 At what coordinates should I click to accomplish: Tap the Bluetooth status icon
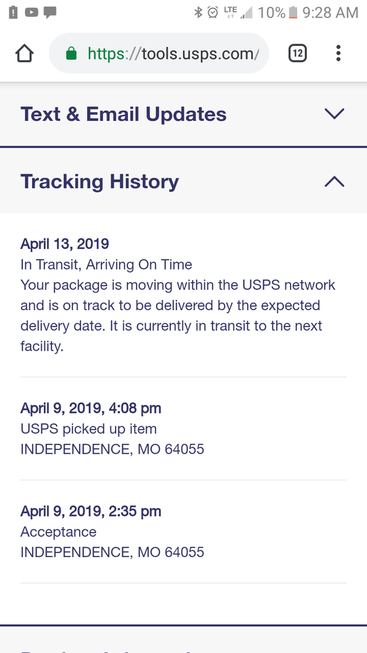[199, 12]
